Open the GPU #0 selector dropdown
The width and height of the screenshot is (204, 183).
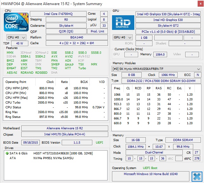[123, 37]
